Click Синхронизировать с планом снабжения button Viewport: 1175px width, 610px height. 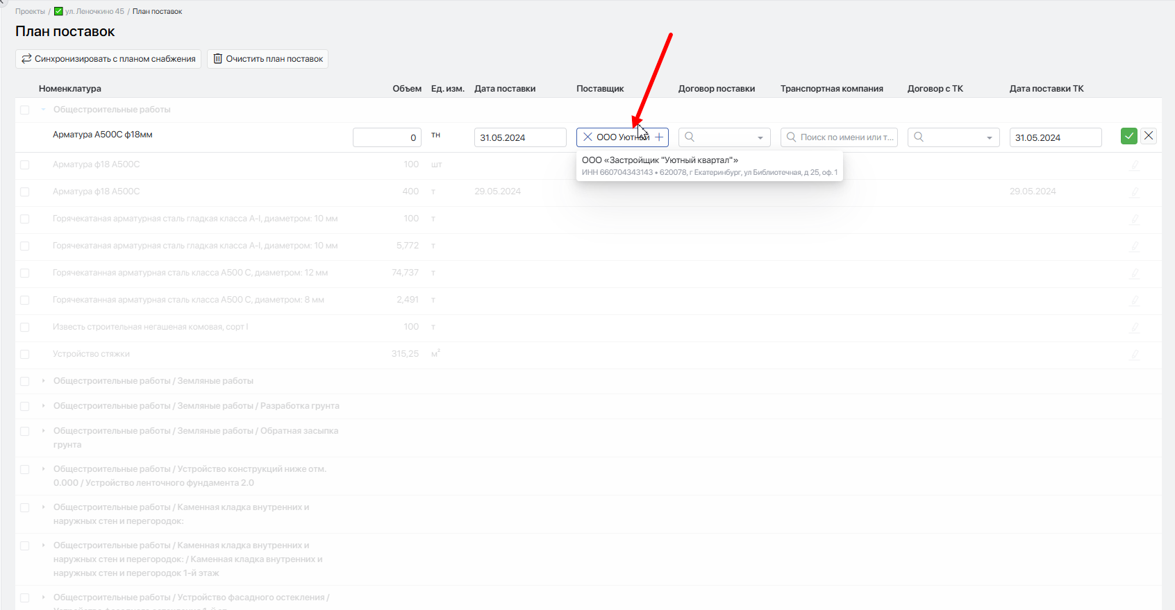click(108, 59)
